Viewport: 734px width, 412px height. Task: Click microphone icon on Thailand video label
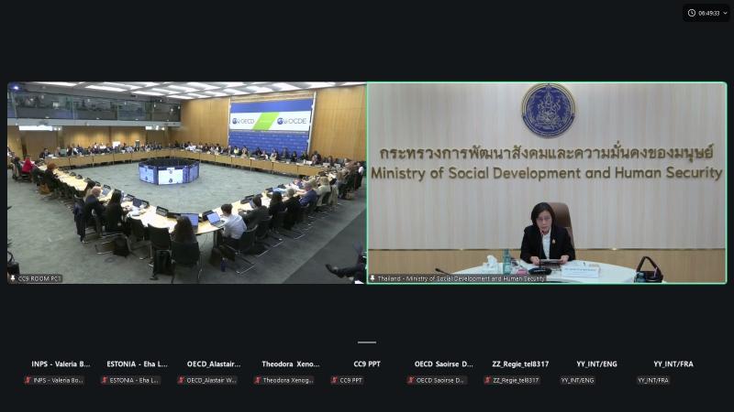click(x=373, y=278)
